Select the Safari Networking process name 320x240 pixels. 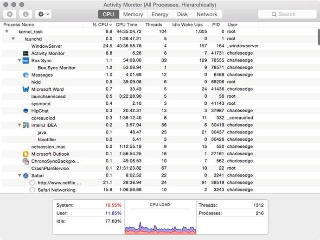[x=57, y=190]
